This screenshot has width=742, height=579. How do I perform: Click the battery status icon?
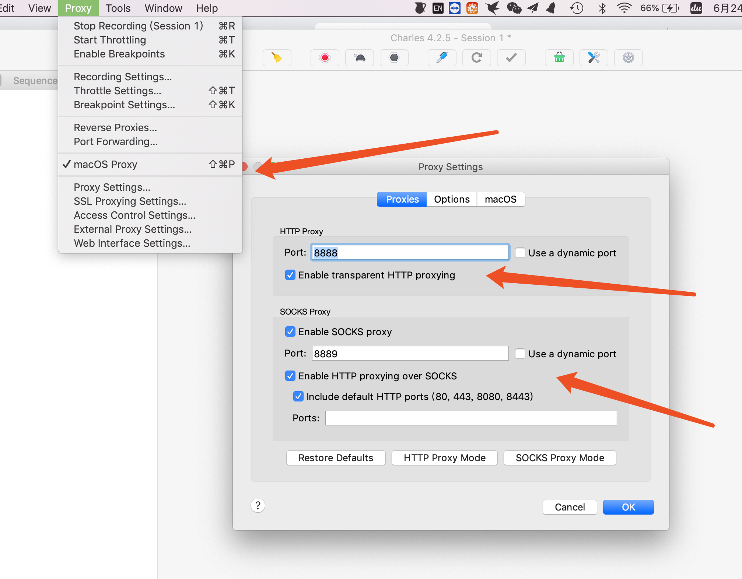point(671,8)
